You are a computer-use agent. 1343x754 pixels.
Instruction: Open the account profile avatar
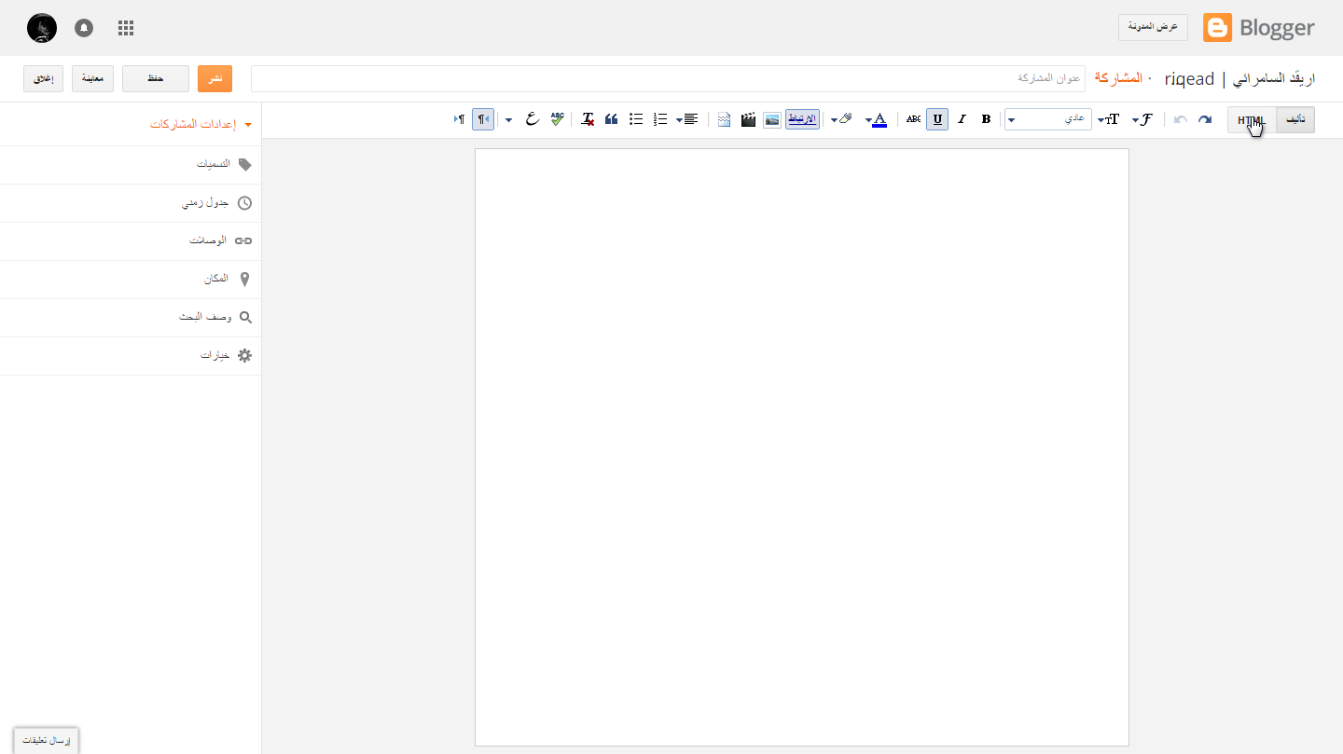(42, 28)
